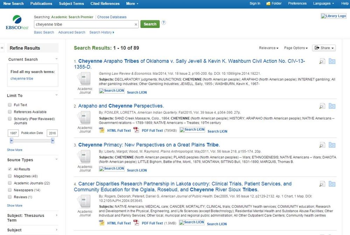350x235 pixels.
Task: Open Relevance sort dropdown
Action: (x=268, y=48)
